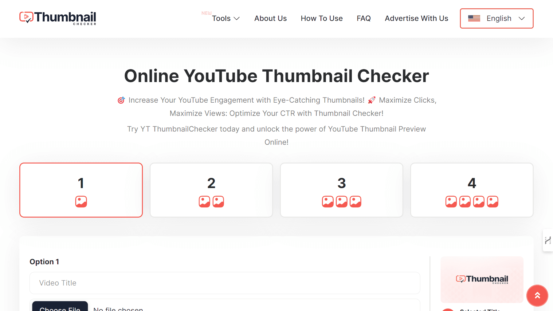This screenshot has height=311, width=553.
Task: Click the first image icon in card 2
Action: tap(204, 202)
